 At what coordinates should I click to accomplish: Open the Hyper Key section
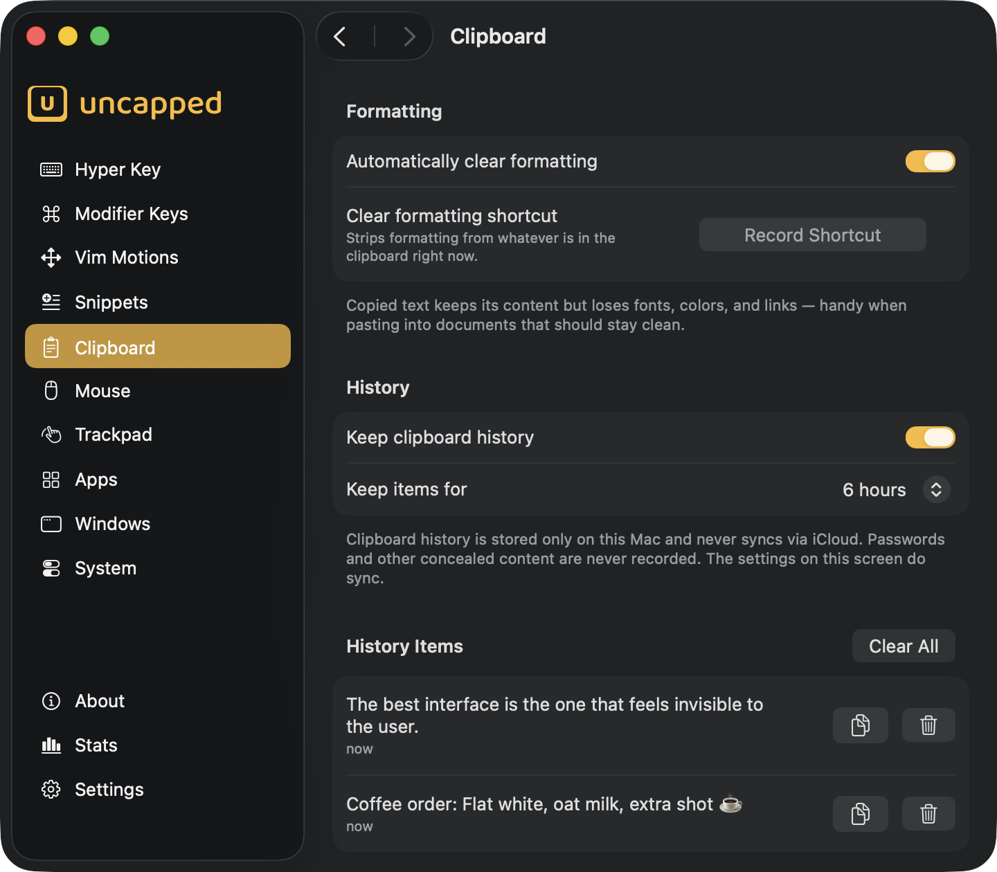(158, 170)
